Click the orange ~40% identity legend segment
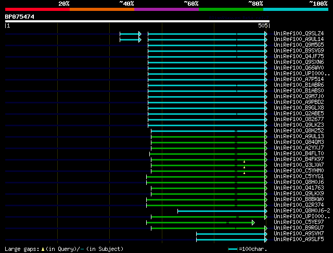The width and height of the screenshot is (333, 253). click(102, 9)
